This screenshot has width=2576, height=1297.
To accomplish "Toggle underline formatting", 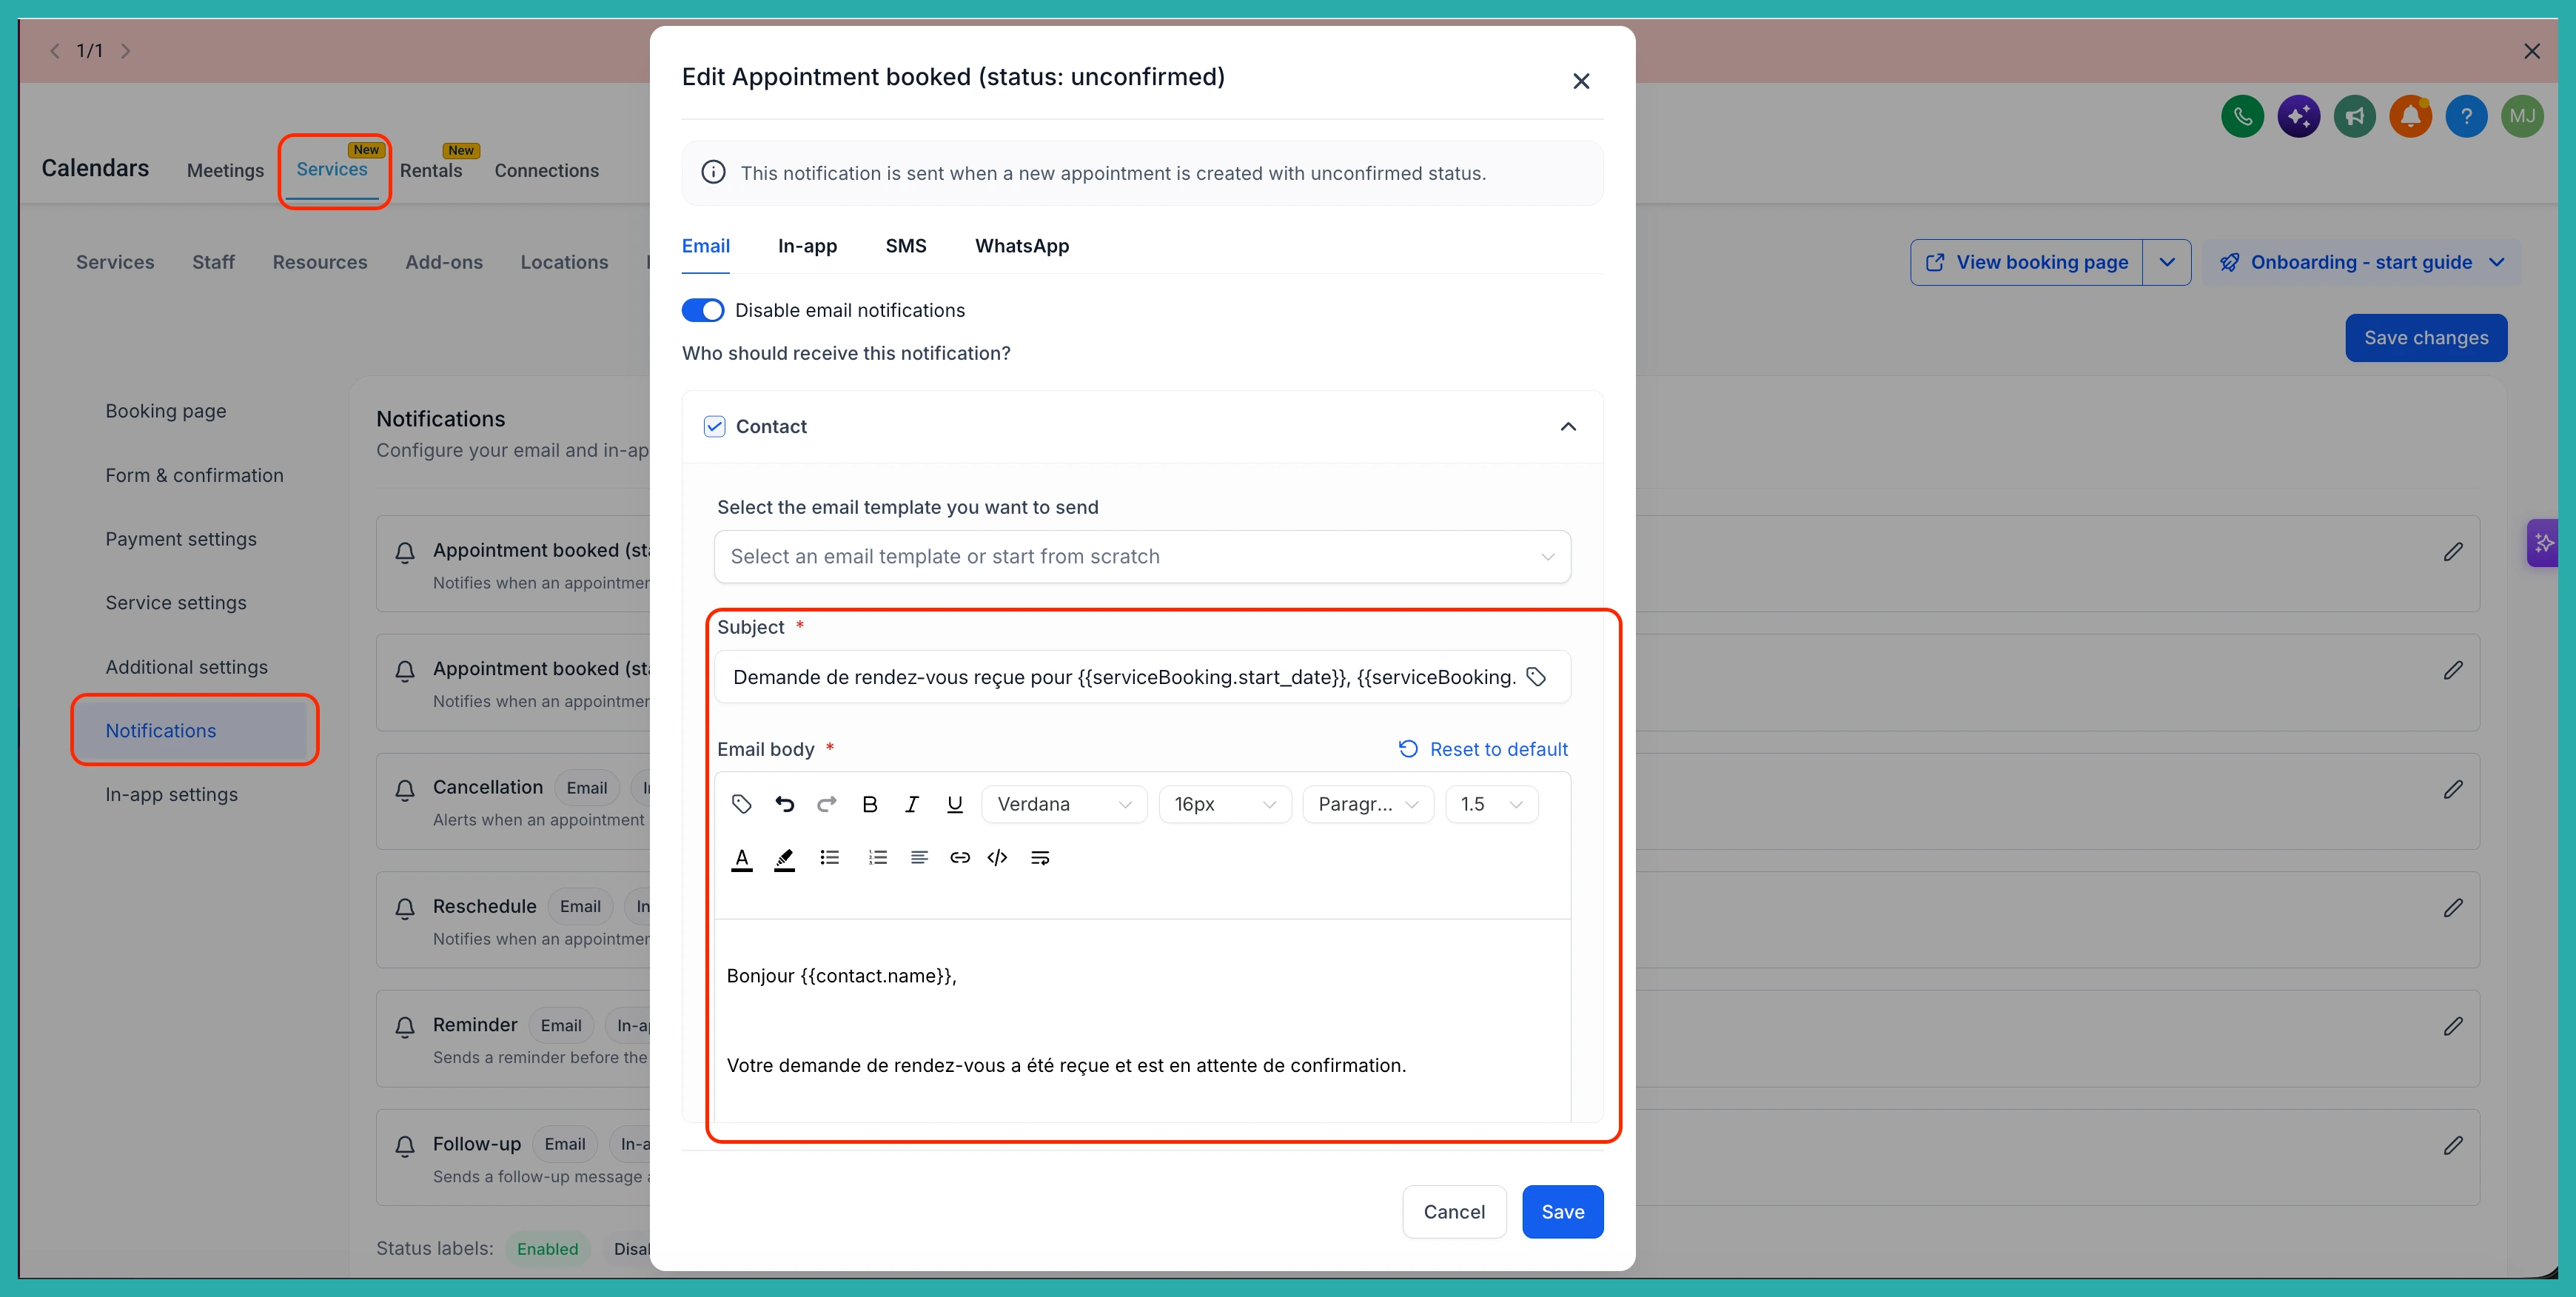I will [955, 804].
